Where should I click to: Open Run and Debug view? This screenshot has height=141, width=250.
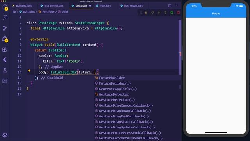pyautogui.click(x=5, y=39)
